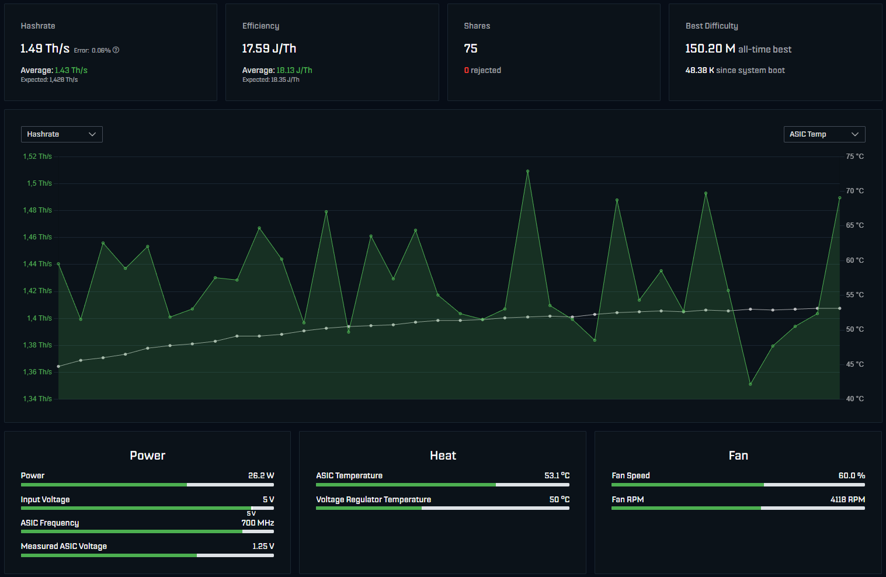Select the first hashrate data point at left

58,264
